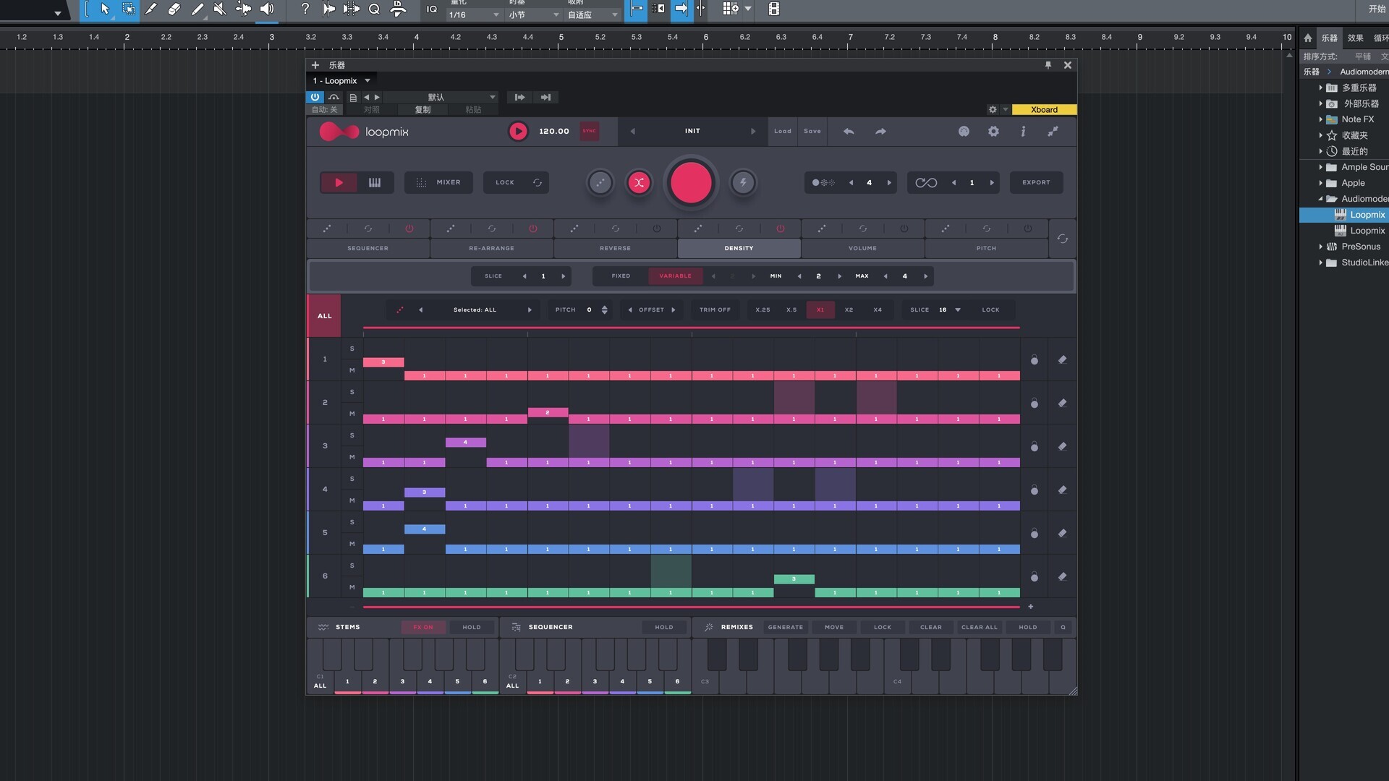The height and width of the screenshot is (781, 1389).
Task: Open Loopmix settings gear icon
Action: tap(993, 132)
